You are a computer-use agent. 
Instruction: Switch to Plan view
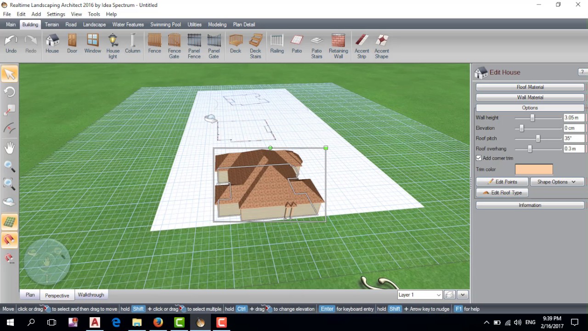(x=30, y=295)
